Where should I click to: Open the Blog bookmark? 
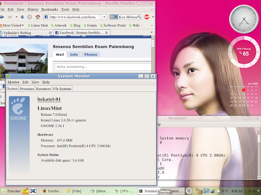75,25
